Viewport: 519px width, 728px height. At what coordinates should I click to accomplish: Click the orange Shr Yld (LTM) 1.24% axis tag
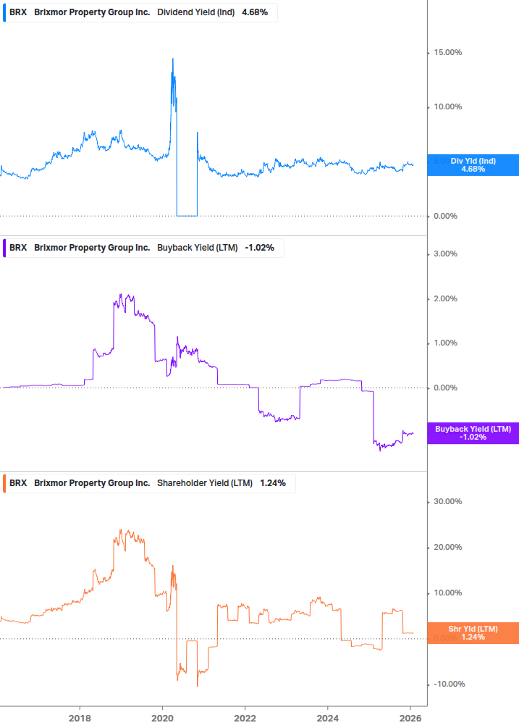[473, 632]
